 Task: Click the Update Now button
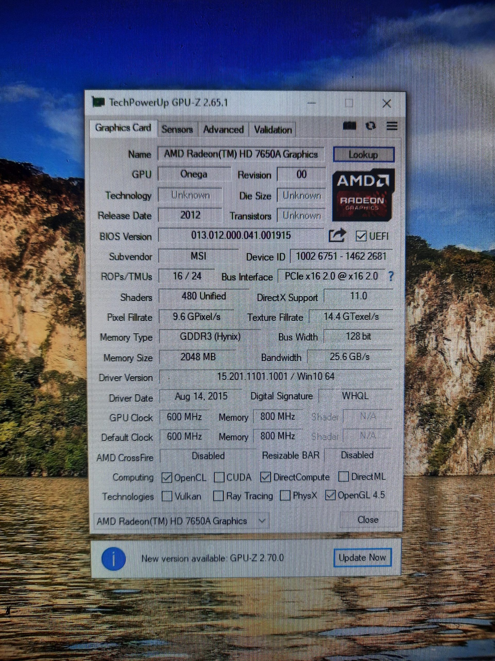(x=362, y=557)
